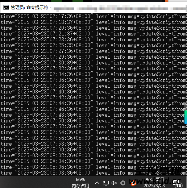Click the 66% memory usage widget
The image size is (187, 188).
coord(80,183)
